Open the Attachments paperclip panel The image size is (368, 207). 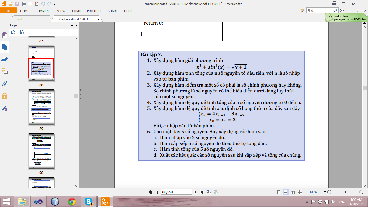click(x=4, y=83)
